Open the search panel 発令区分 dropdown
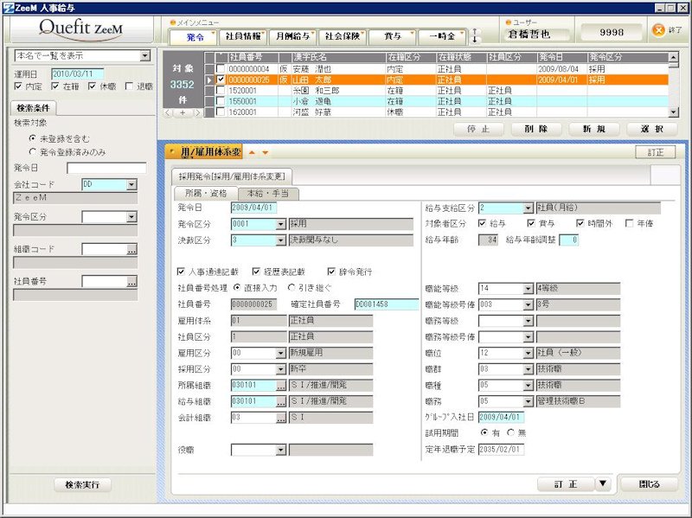The height and width of the screenshot is (518, 692). pyautogui.click(x=131, y=217)
